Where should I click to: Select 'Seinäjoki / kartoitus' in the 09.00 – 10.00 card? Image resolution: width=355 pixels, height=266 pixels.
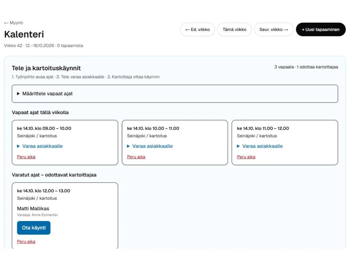tap(37, 136)
